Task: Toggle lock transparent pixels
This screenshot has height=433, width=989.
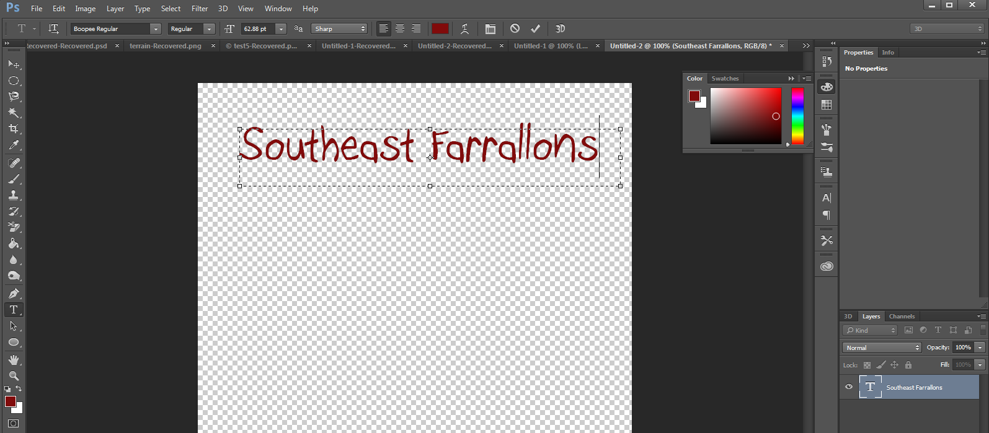Action: [867, 365]
